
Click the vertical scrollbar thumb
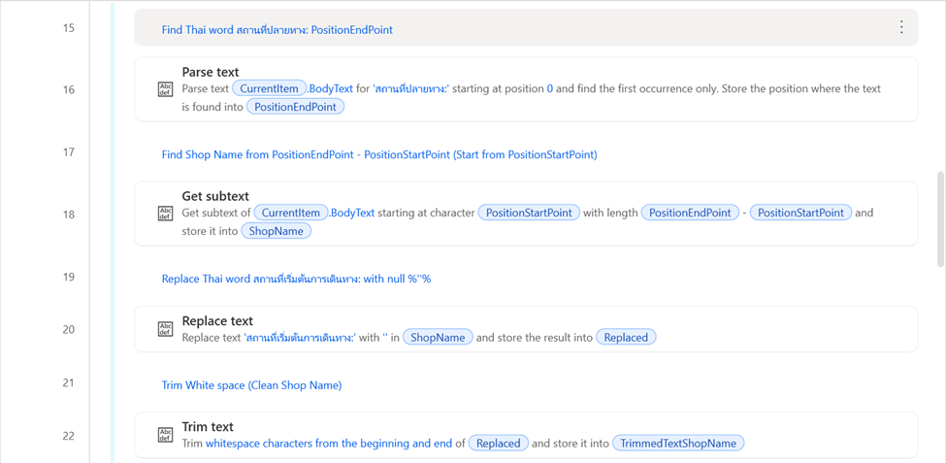pyautogui.click(x=939, y=218)
